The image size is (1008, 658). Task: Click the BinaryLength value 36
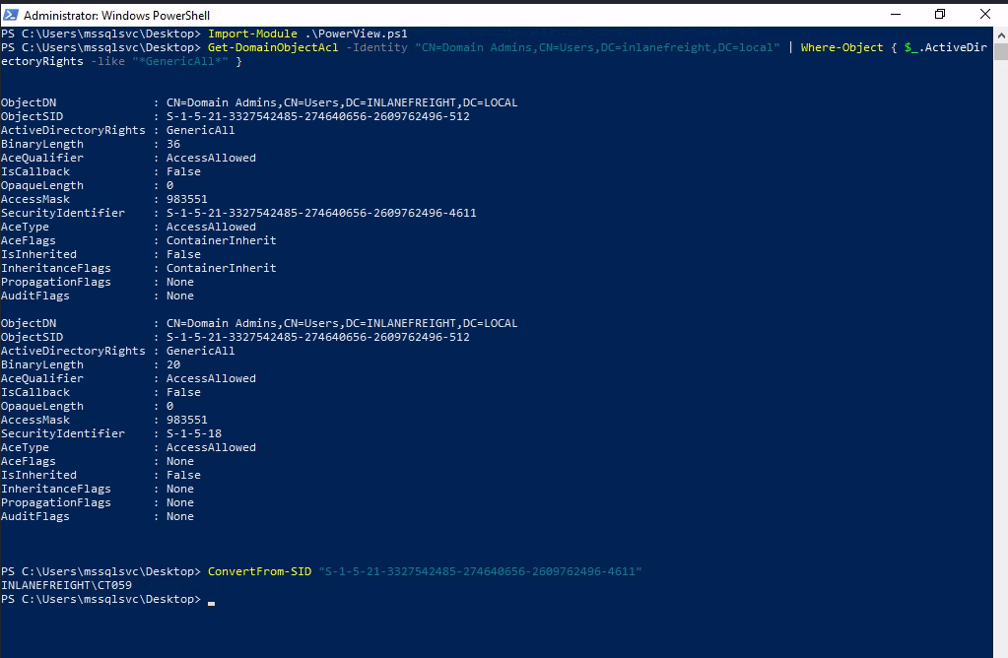pos(173,144)
